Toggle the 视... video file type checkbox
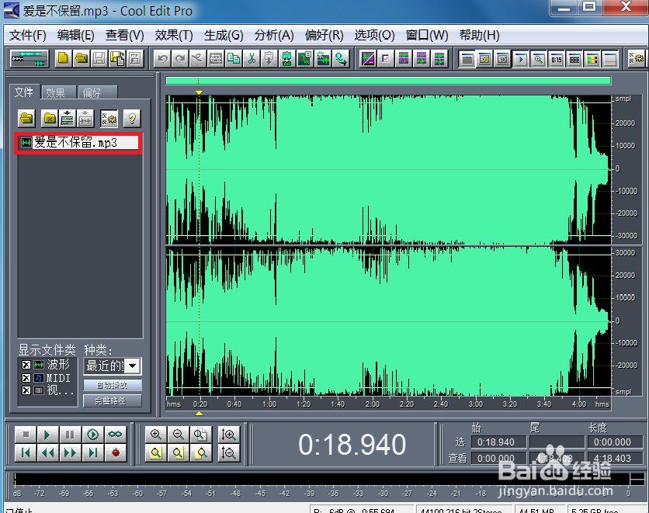 (x=26, y=390)
